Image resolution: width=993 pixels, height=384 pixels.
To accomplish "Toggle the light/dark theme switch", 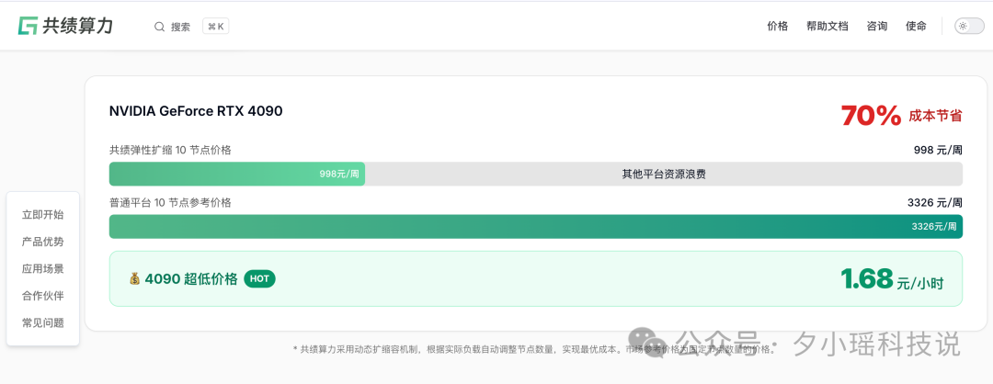I will coord(970,26).
